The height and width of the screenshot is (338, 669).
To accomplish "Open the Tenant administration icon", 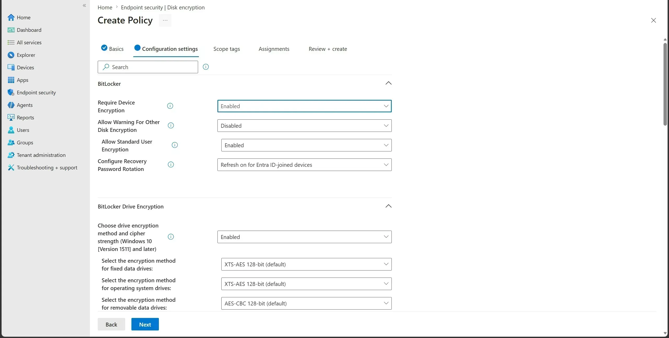I will coord(11,155).
